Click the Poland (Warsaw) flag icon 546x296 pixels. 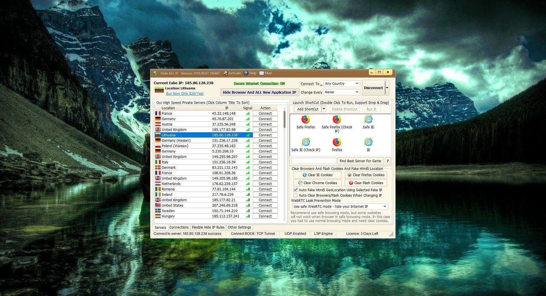pyautogui.click(x=158, y=146)
